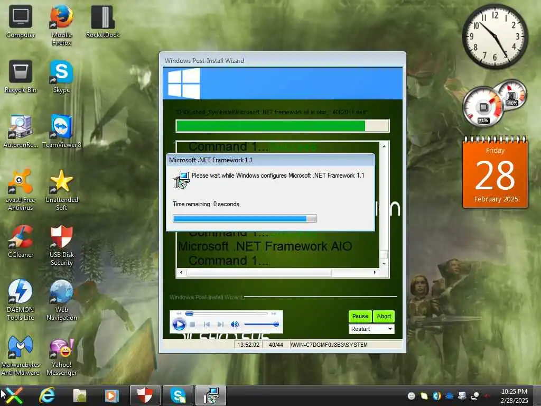Click the log list right scroll arrow
541x406 pixels.
[375, 272]
